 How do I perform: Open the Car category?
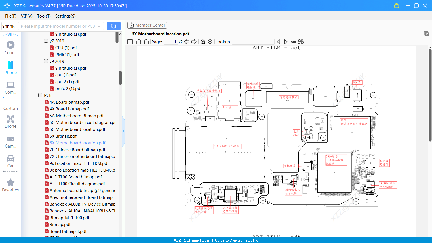pyautogui.click(x=10, y=161)
